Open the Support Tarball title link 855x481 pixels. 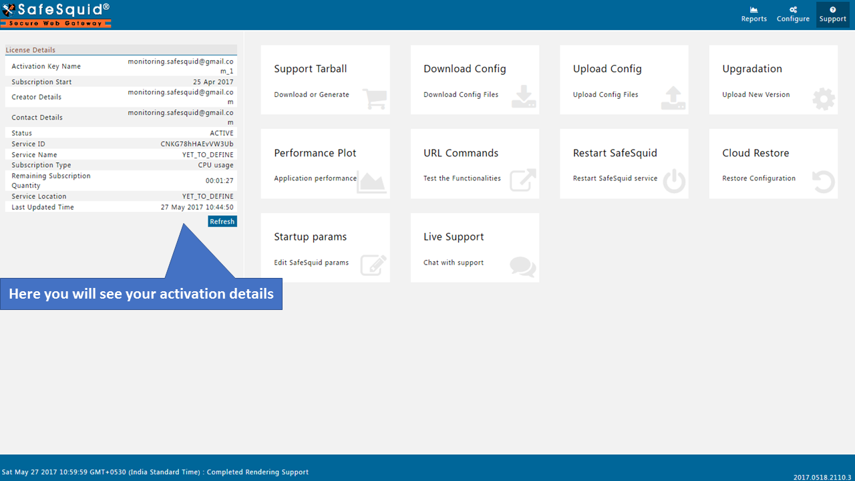[x=311, y=69]
